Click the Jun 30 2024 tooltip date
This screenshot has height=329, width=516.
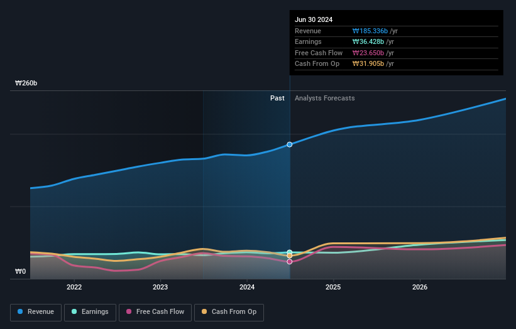314,19
